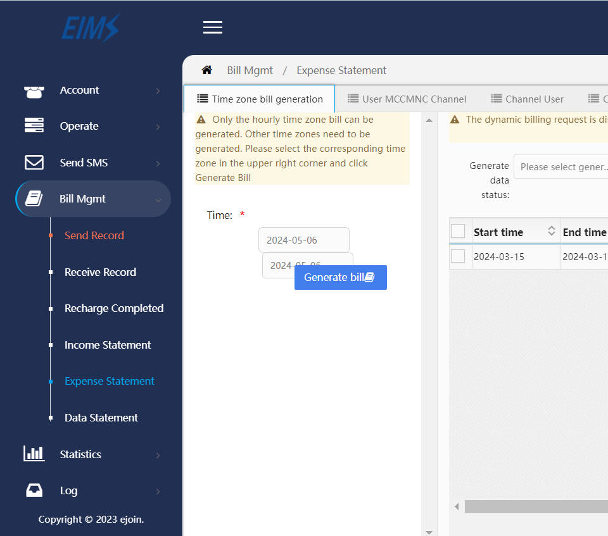Click the home icon in breadcrumb
Image resolution: width=608 pixels, height=536 pixels.
coord(206,70)
